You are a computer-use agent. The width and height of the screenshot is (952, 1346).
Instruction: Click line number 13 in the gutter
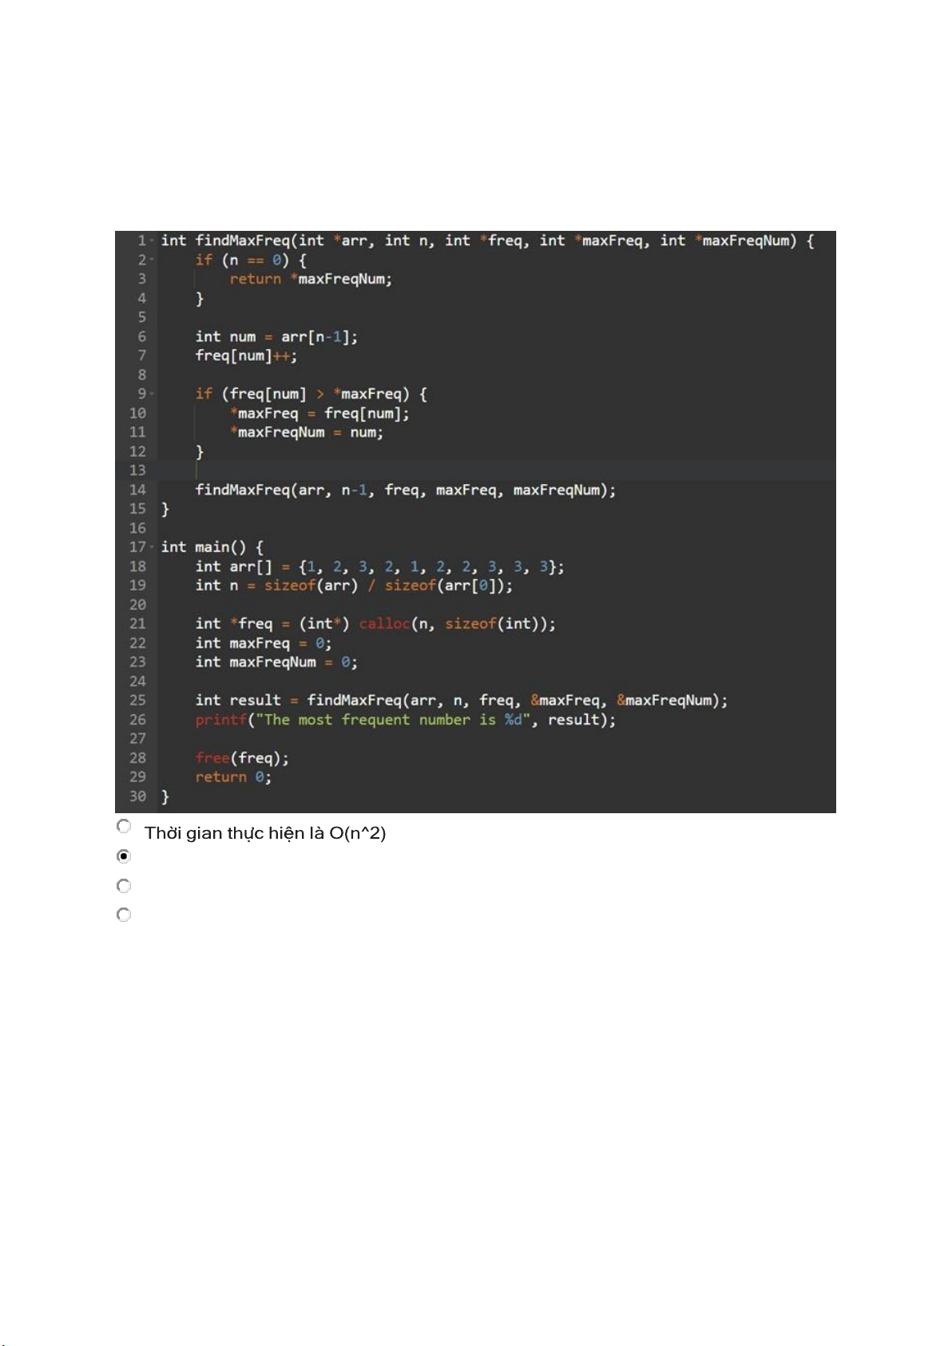(x=137, y=471)
